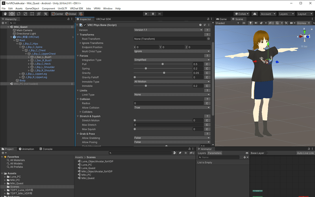Click the grid snapping icon in the toolbar
Viewport: 315px width, 197px height.
pyautogui.click(x=81, y=14)
